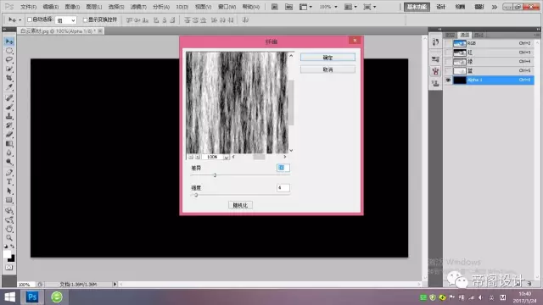Screen dimensions: 543x305
Task: Select the Alpha 1 channel row
Action: 489,80
